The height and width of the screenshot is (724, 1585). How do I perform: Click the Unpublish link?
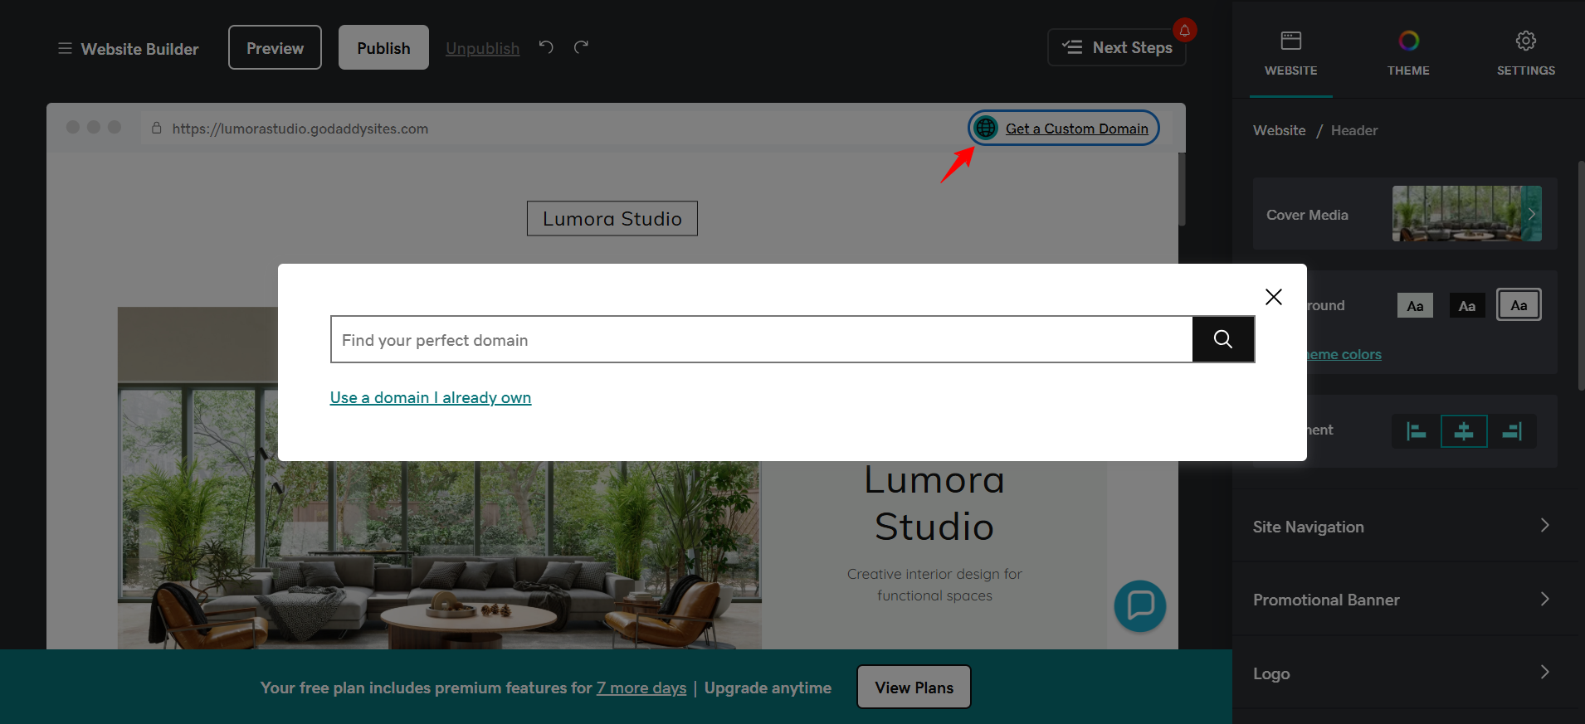tap(482, 49)
